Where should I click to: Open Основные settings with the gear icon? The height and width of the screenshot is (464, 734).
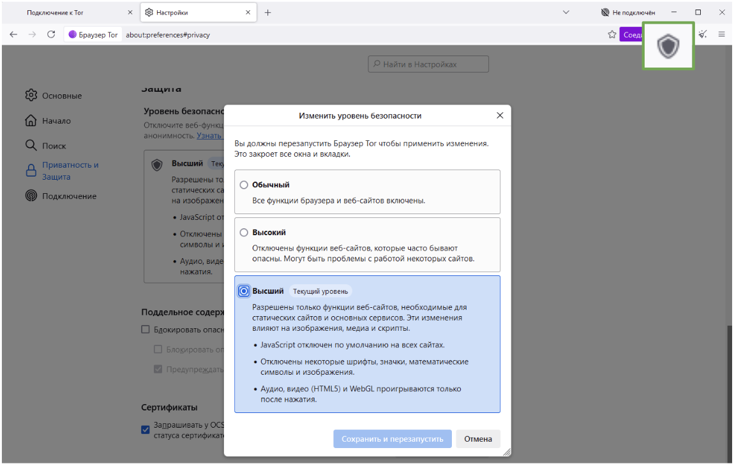[x=31, y=96]
